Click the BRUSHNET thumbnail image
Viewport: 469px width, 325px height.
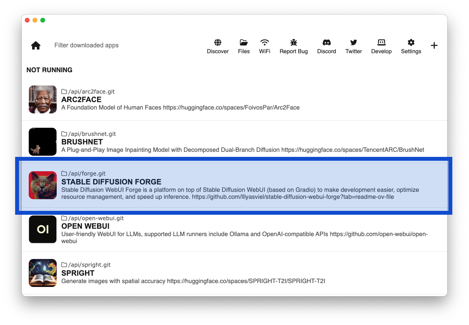(43, 141)
